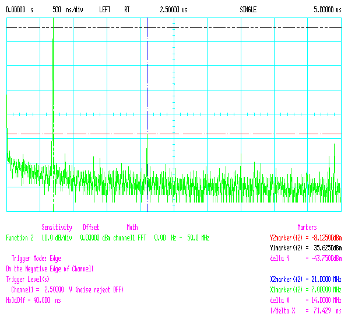
Task: Select the 0.00000 dBm offset value
Action: pos(95,238)
